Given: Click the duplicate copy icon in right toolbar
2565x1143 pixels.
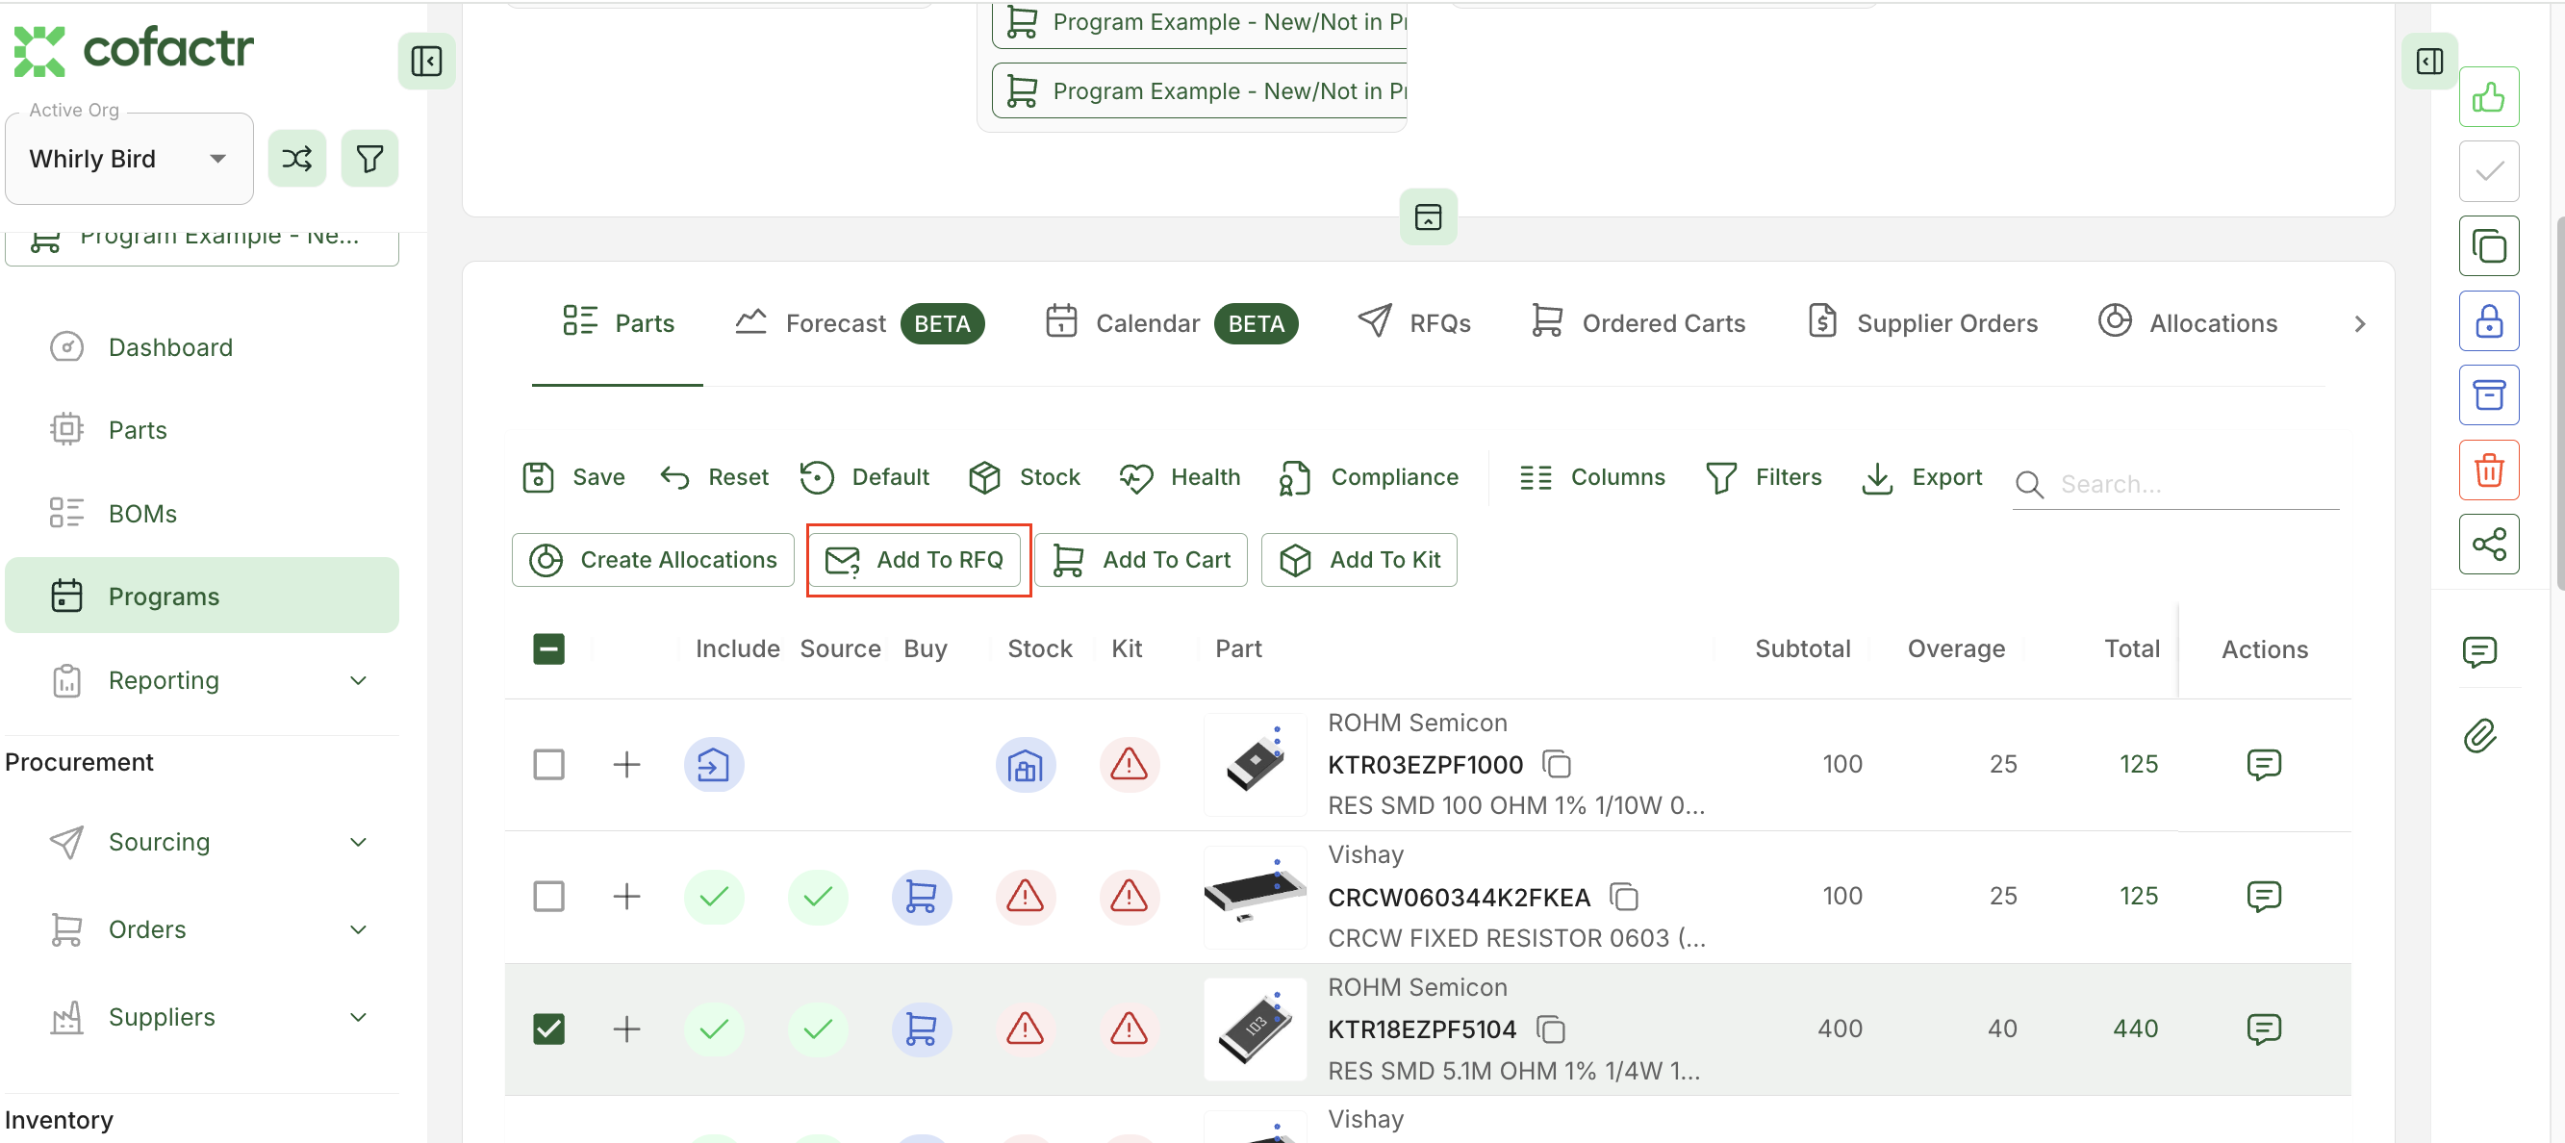Looking at the screenshot, I should (x=2488, y=246).
